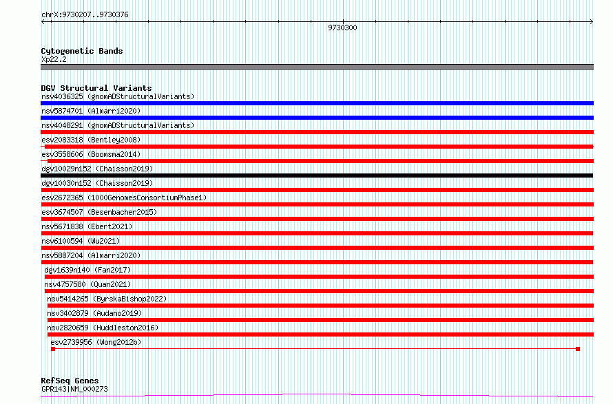Viewport: 613px width, 404px height.
Task: Click the red bar below nsv3402879
Action: coord(320,320)
